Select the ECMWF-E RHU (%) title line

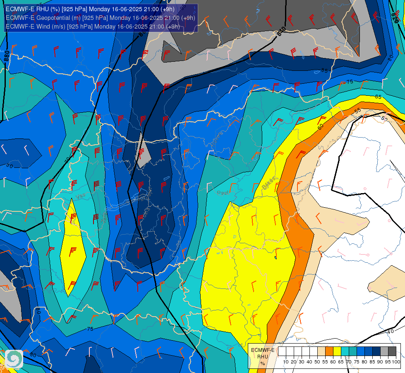[x=90, y=9]
